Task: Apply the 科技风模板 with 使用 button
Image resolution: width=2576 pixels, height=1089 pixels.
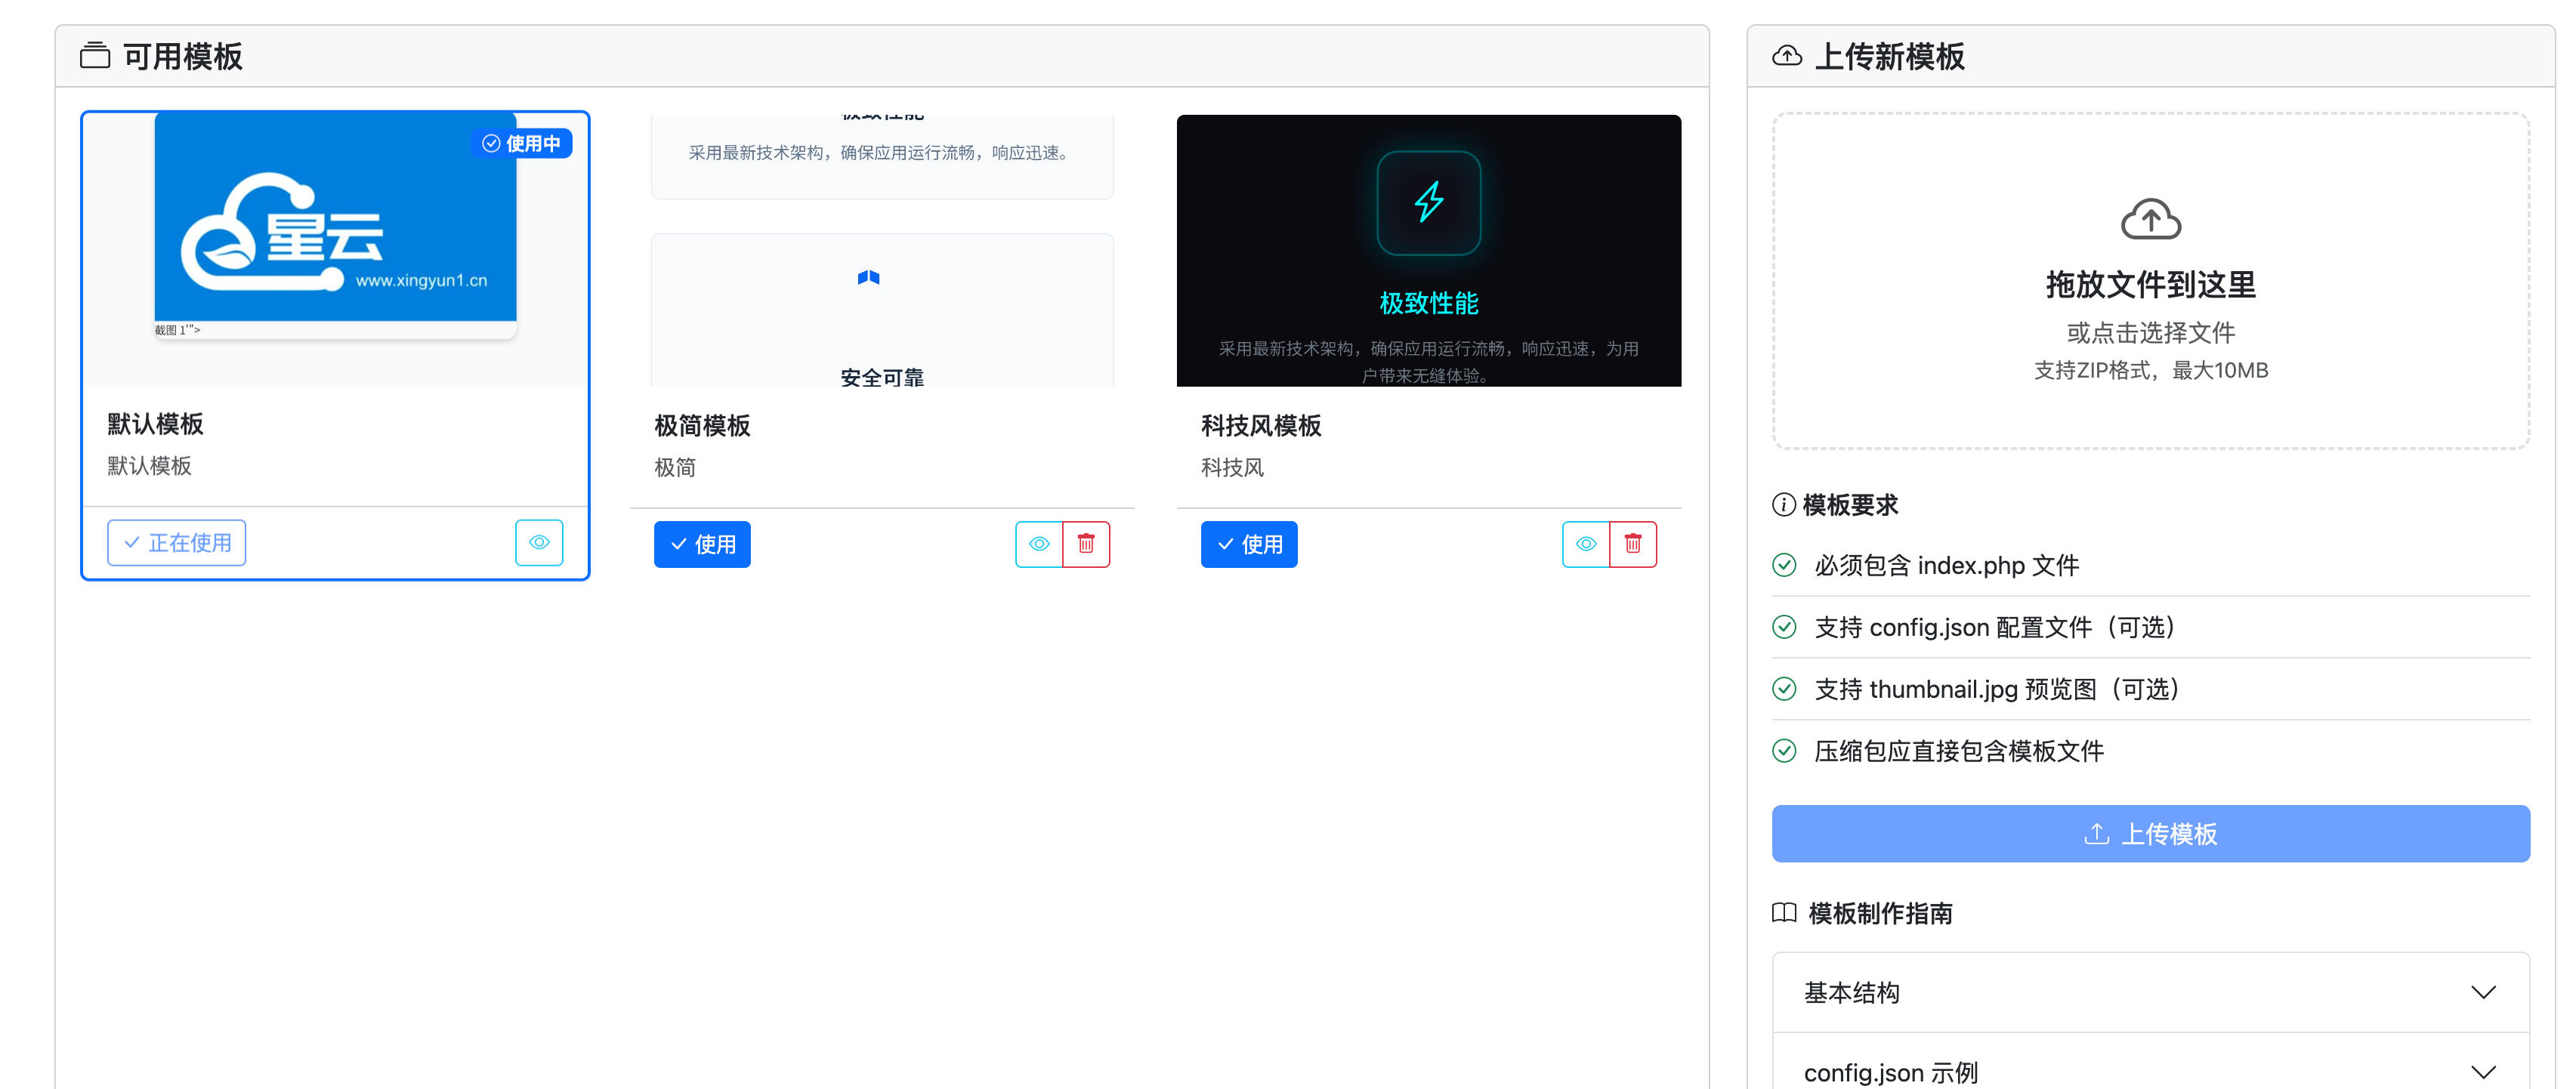Action: click(x=1249, y=544)
